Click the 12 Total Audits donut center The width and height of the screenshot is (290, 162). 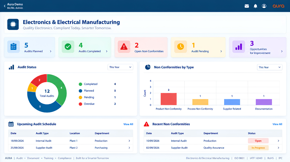click(47, 93)
